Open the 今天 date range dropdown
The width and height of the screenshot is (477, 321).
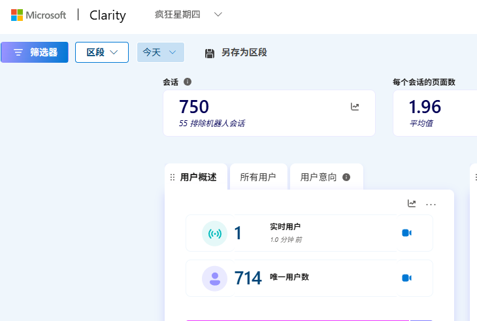click(161, 52)
